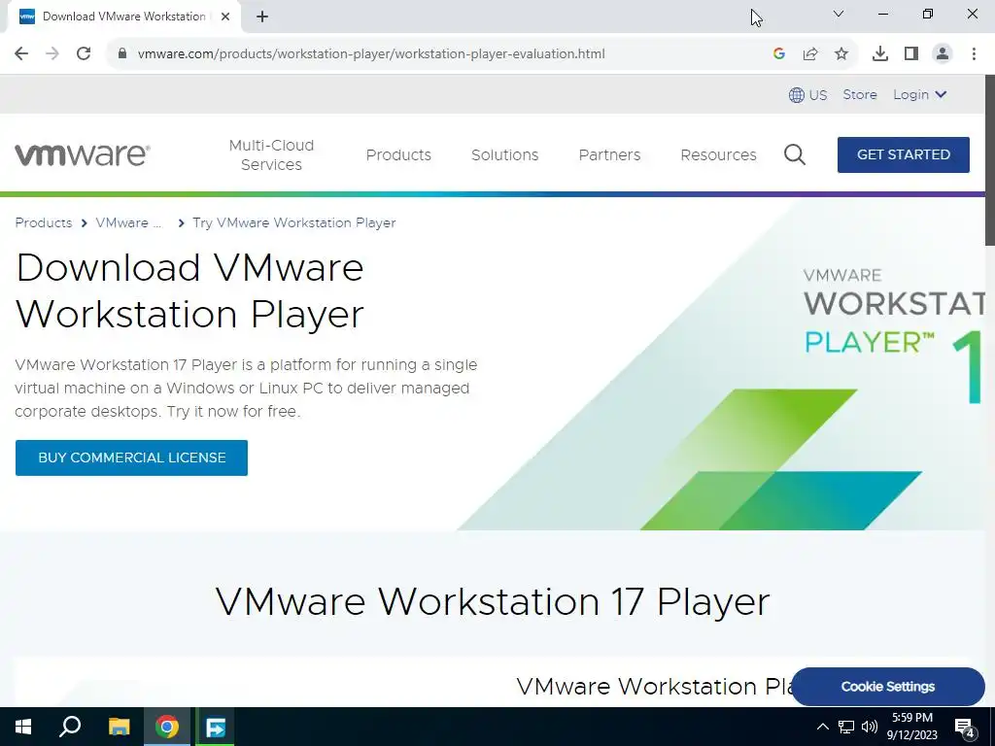Click BUY COMMERCIAL LICENSE button
This screenshot has height=746, width=995.
click(x=131, y=458)
